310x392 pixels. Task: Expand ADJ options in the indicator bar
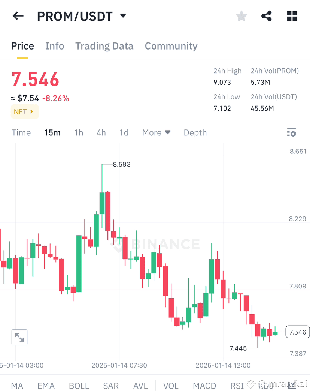coord(266,386)
